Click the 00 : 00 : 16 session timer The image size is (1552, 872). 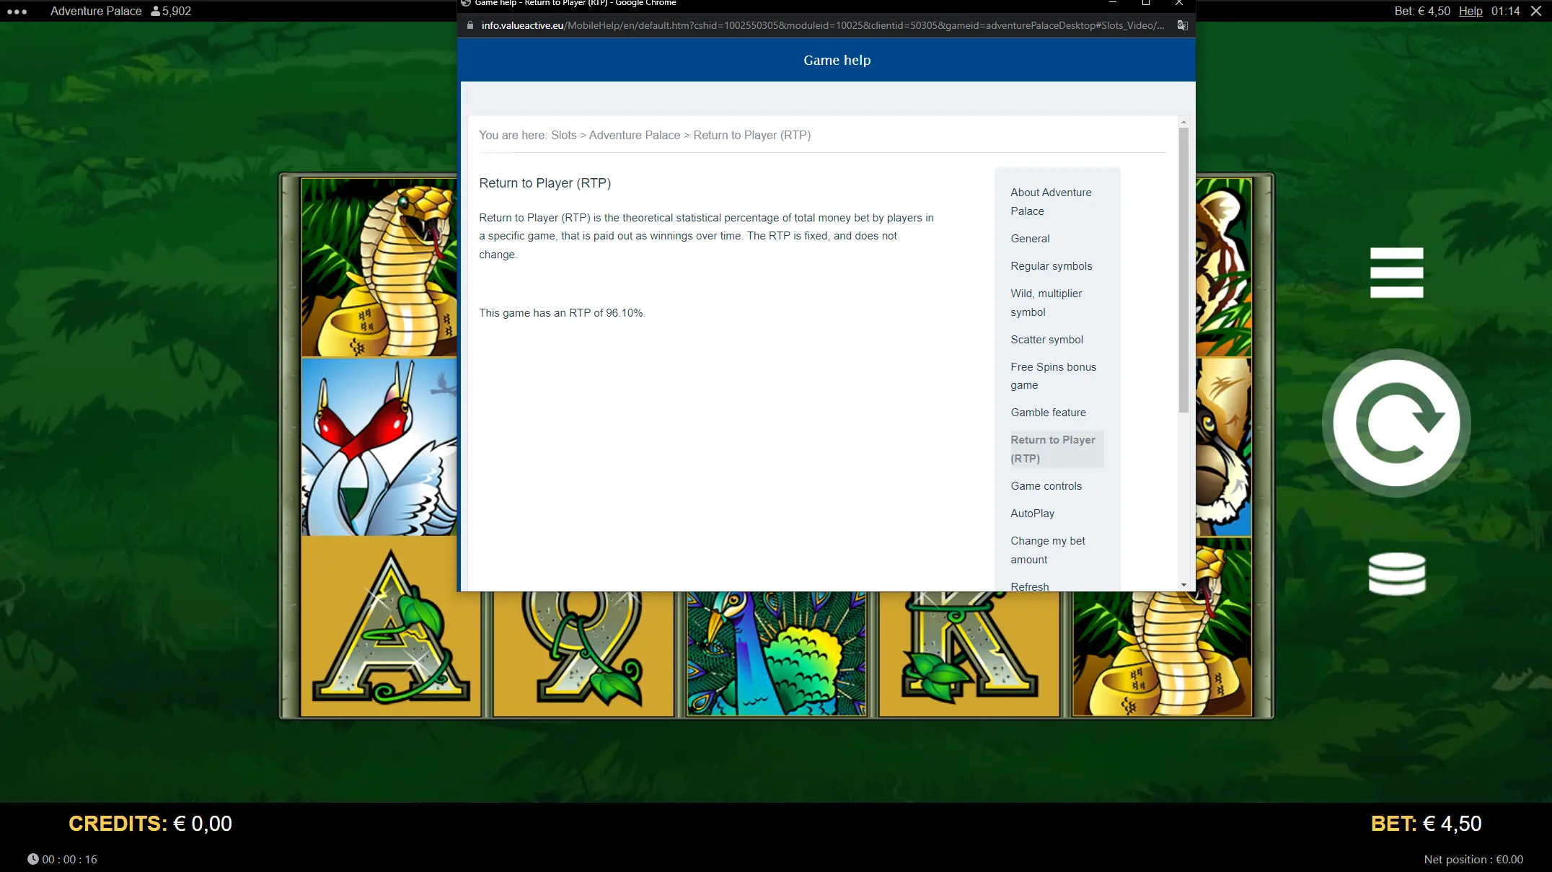(x=69, y=860)
